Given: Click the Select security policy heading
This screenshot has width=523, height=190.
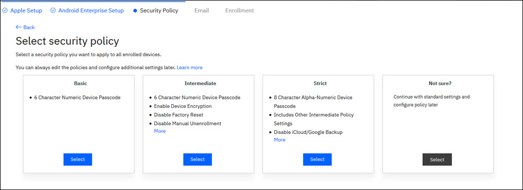Looking at the screenshot, I should tap(67, 41).
